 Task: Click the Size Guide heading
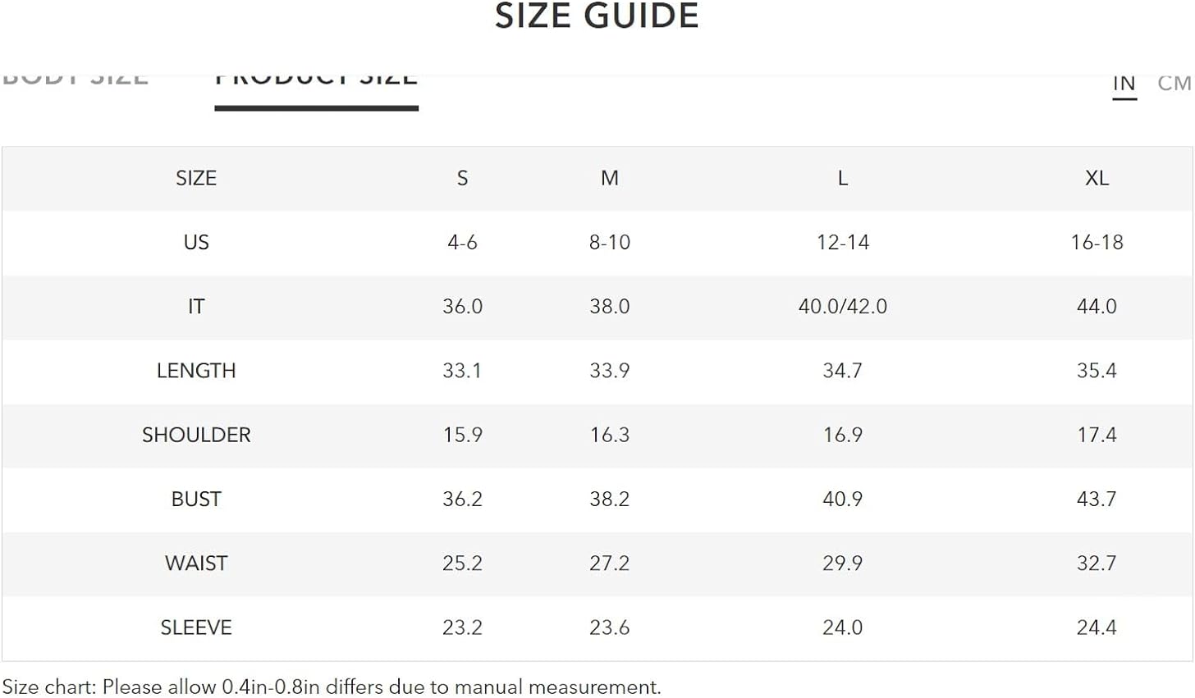(x=597, y=16)
